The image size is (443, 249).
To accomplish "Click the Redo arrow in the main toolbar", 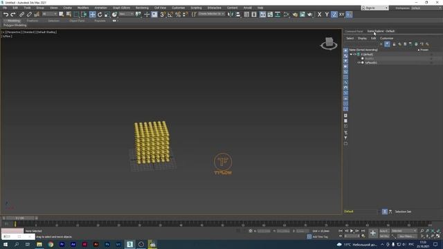I will (13, 15).
